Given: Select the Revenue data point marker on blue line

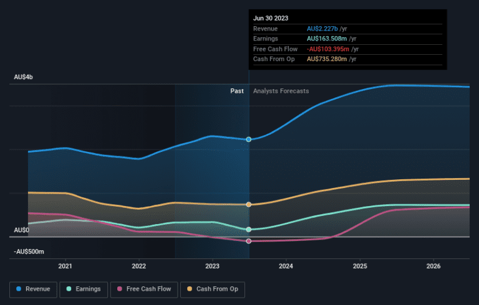Looking at the screenshot, I should point(249,139).
